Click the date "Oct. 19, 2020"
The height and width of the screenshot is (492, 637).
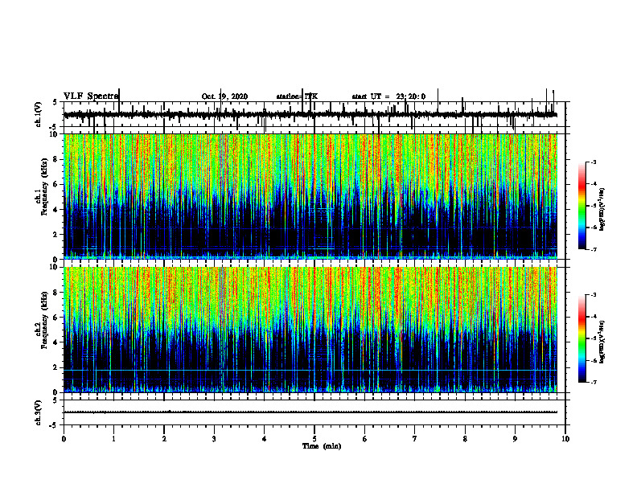coord(224,96)
